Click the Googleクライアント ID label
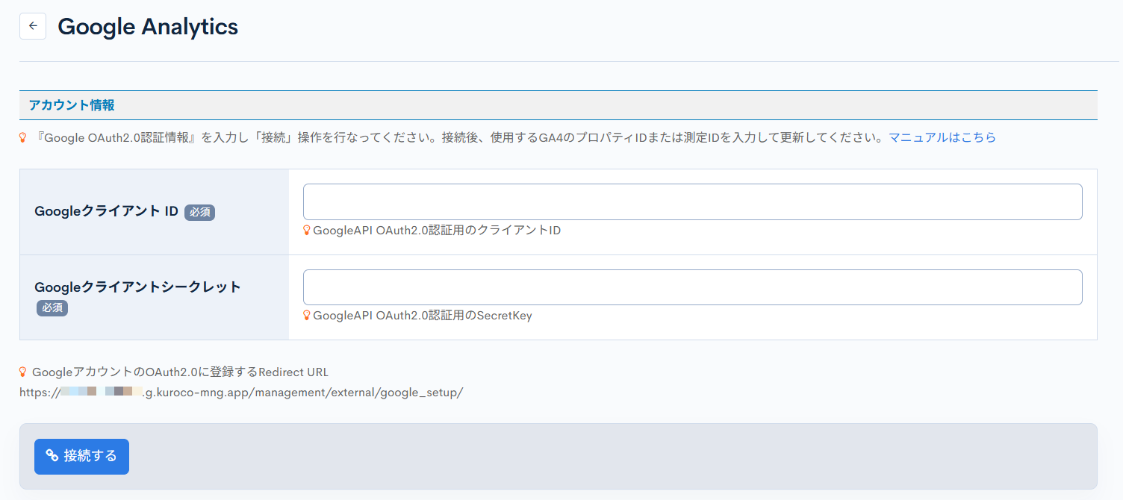This screenshot has width=1123, height=500. [106, 211]
